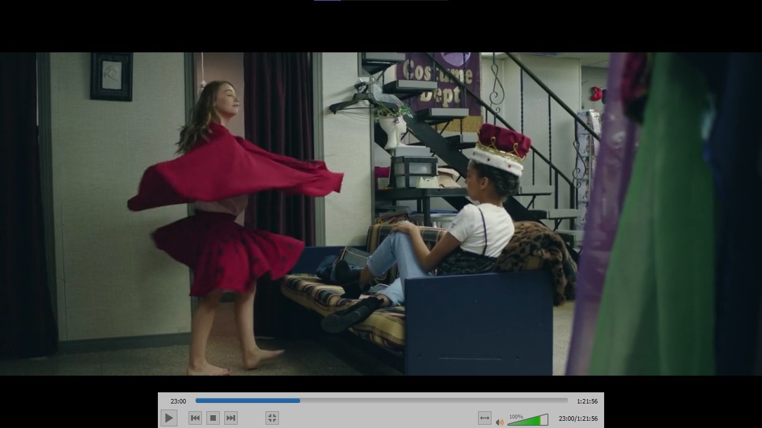
Task: Click the black letterbox area above the video
Action: point(381,28)
